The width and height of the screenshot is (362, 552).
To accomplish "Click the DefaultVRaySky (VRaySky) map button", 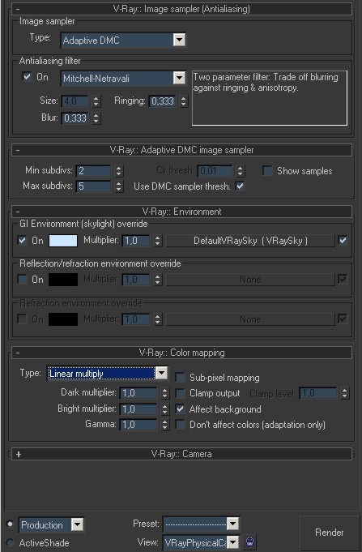I will click(x=250, y=241).
